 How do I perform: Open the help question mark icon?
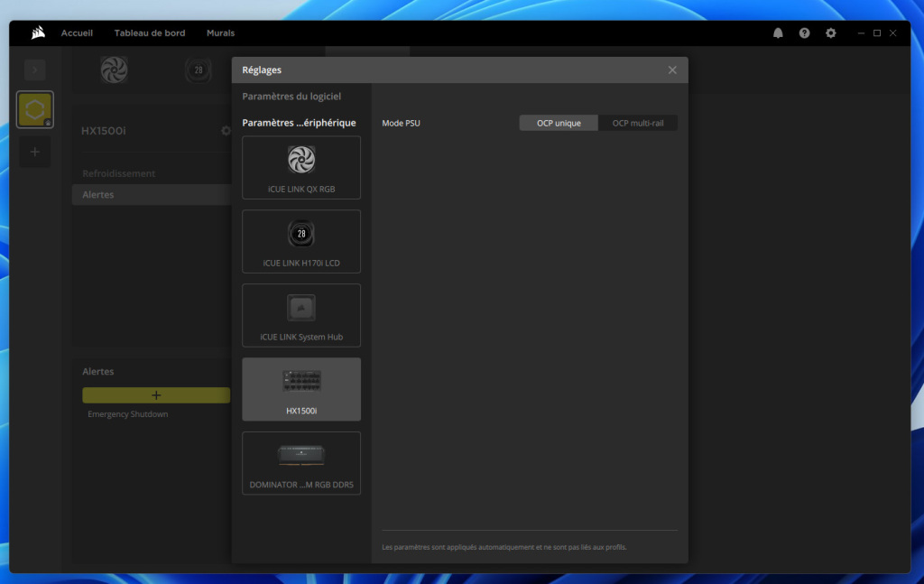(x=804, y=33)
